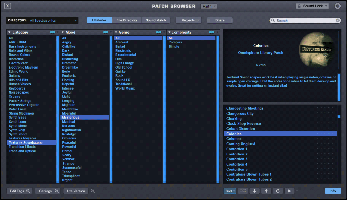The width and height of the screenshot is (347, 200).
Task: Step to previous patch with up arrow
Action: coord(266,191)
